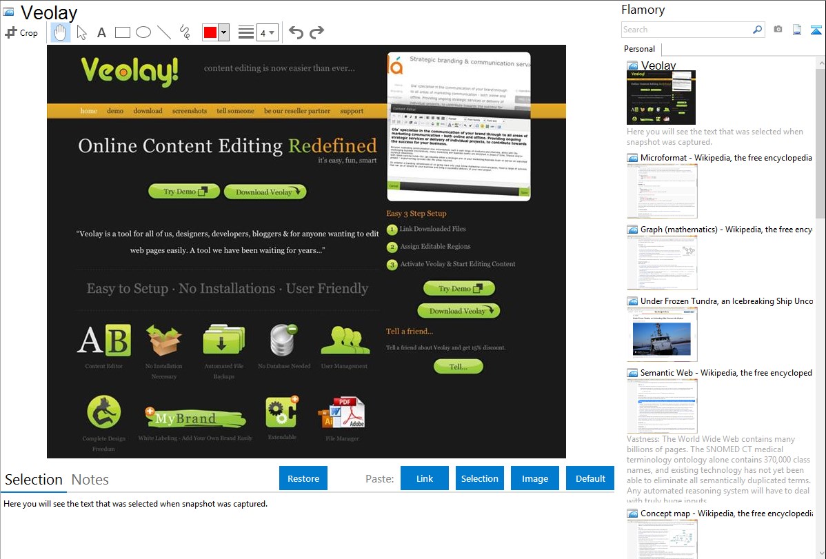This screenshot has height=559, width=826.
Task: Click the Flamory search field
Action: pos(687,30)
